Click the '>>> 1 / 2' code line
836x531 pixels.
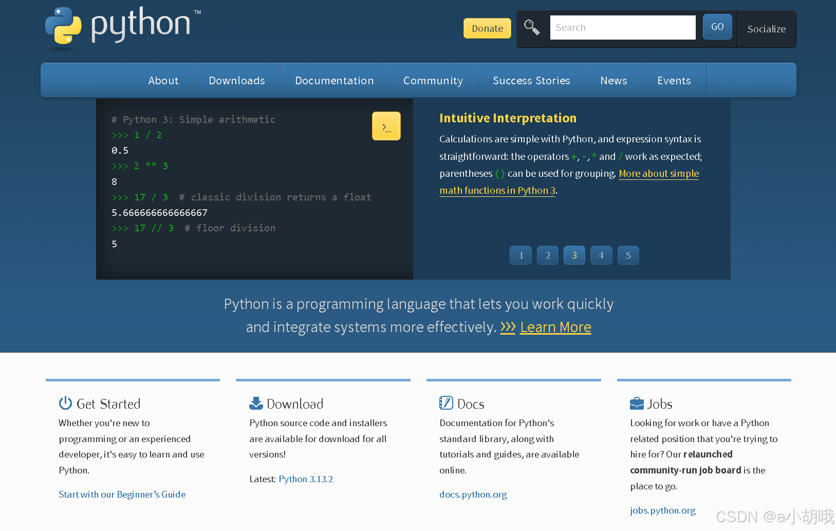coord(137,135)
